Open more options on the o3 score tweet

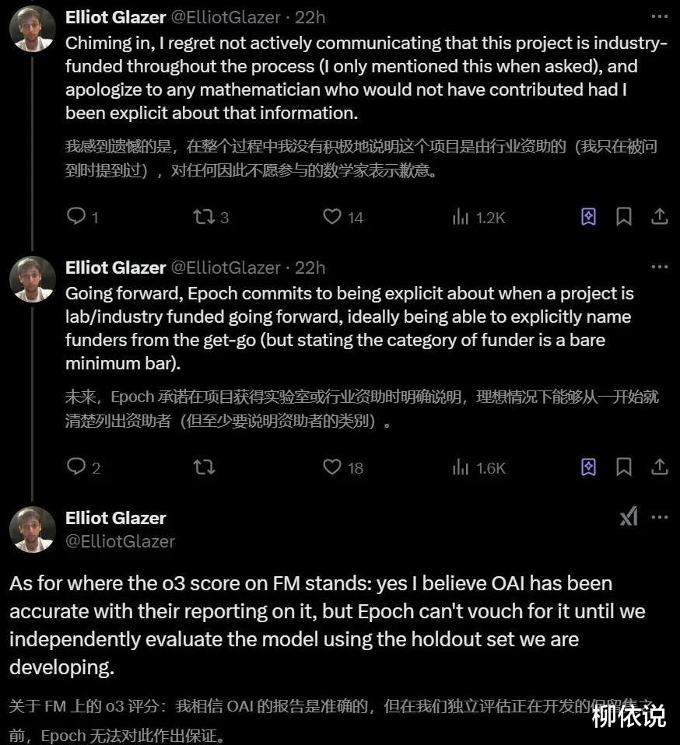[x=659, y=517]
